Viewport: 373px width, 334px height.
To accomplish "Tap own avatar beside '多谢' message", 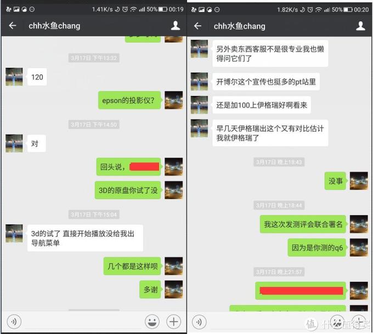I will [174, 290].
